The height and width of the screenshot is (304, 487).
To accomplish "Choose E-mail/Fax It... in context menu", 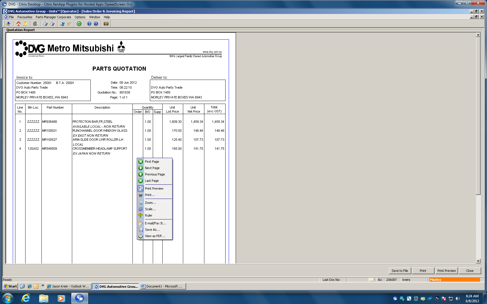I will tap(155, 223).
